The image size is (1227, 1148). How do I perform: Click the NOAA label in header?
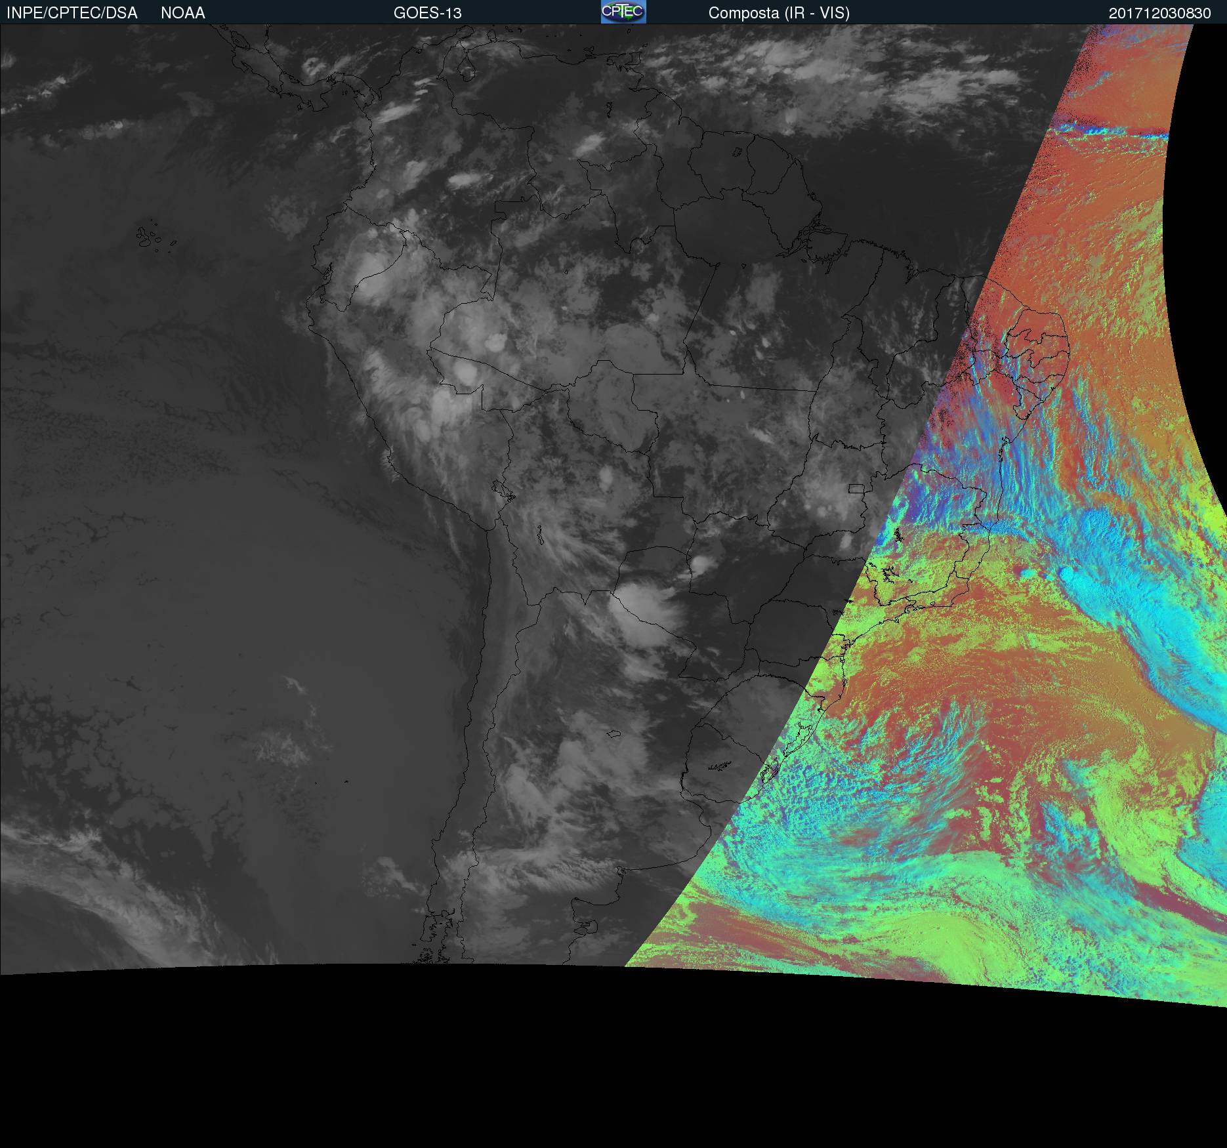point(183,13)
